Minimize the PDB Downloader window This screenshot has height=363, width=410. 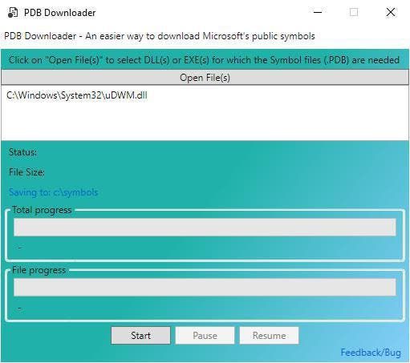(318, 12)
